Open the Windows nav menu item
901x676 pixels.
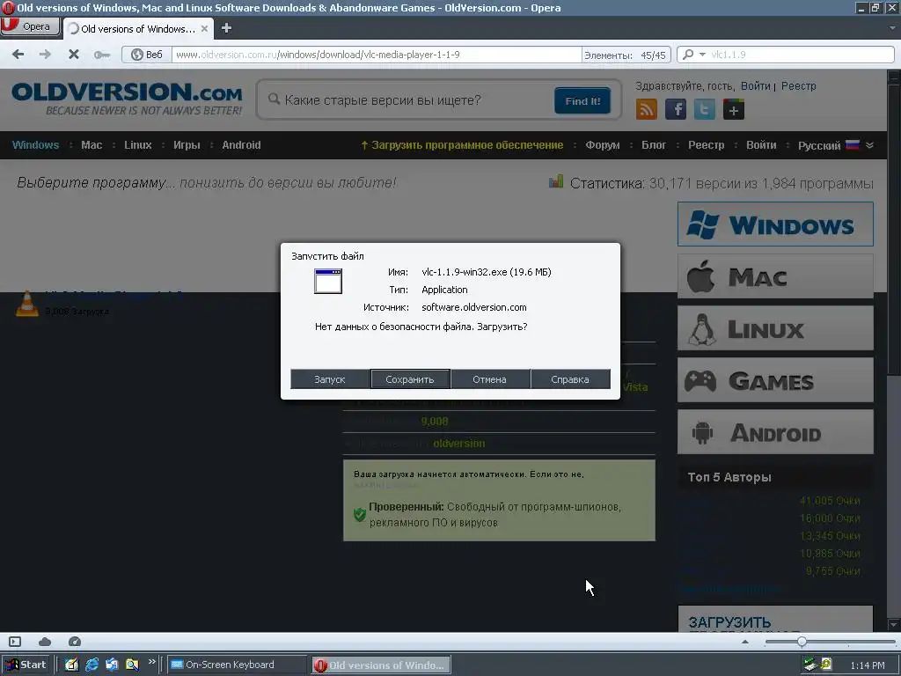tap(35, 145)
